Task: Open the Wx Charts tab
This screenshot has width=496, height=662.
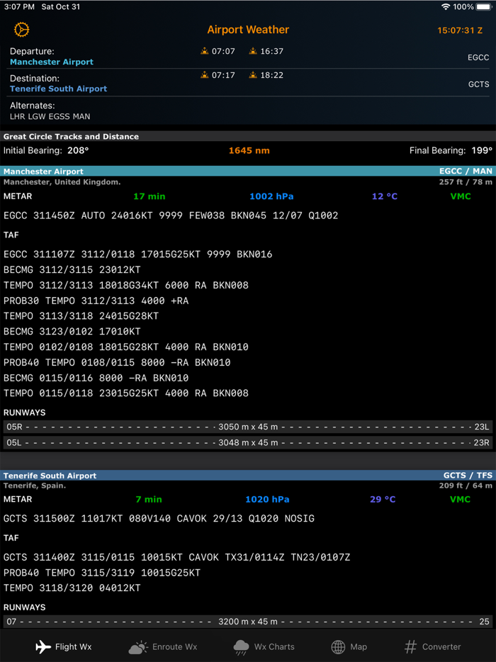Action: [x=264, y=646]
